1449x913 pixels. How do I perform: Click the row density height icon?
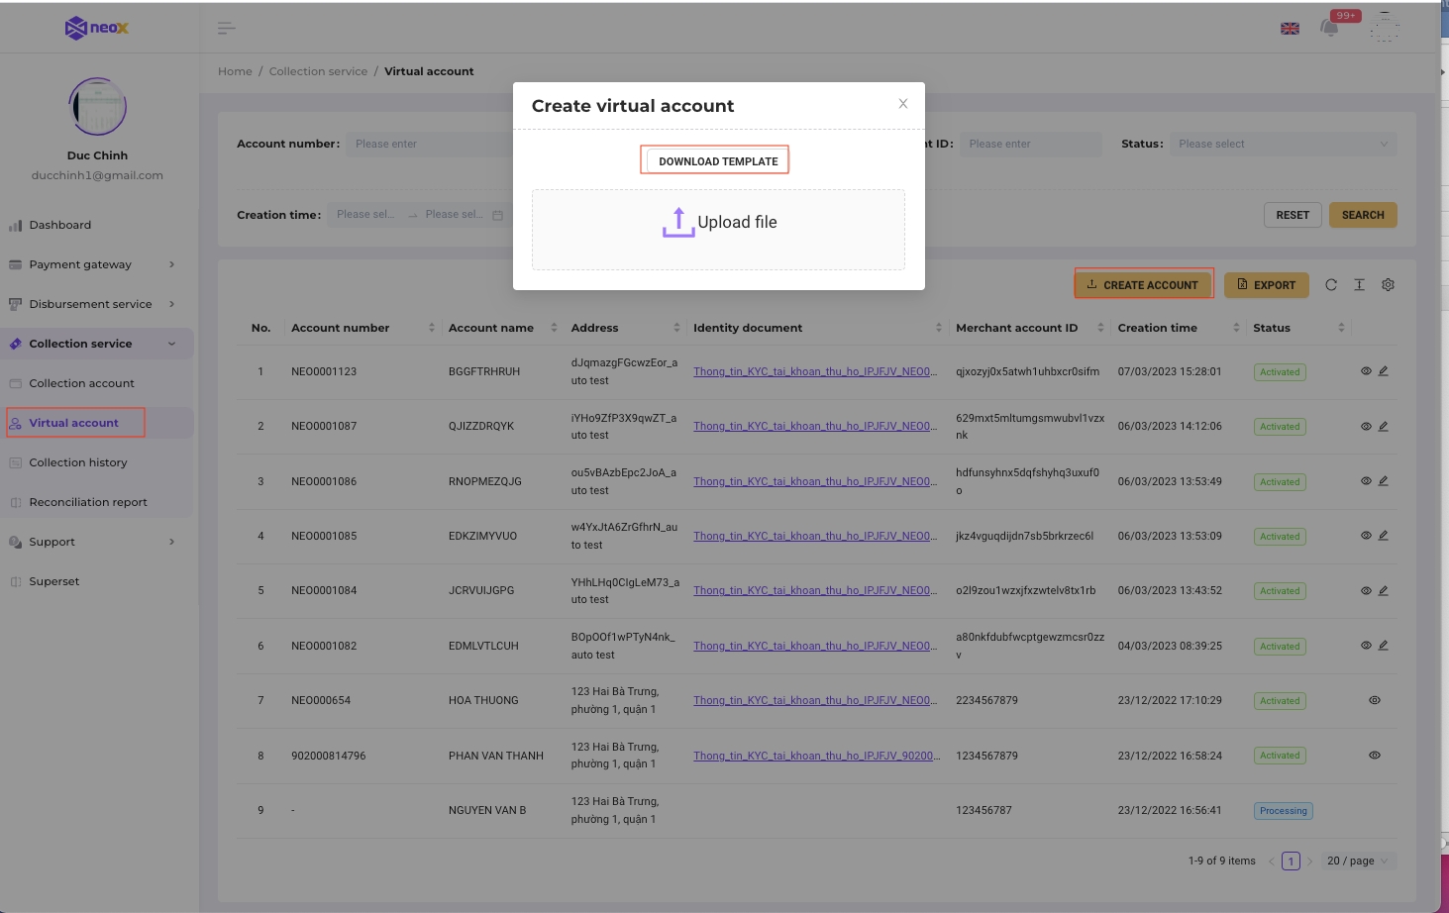1359,285
